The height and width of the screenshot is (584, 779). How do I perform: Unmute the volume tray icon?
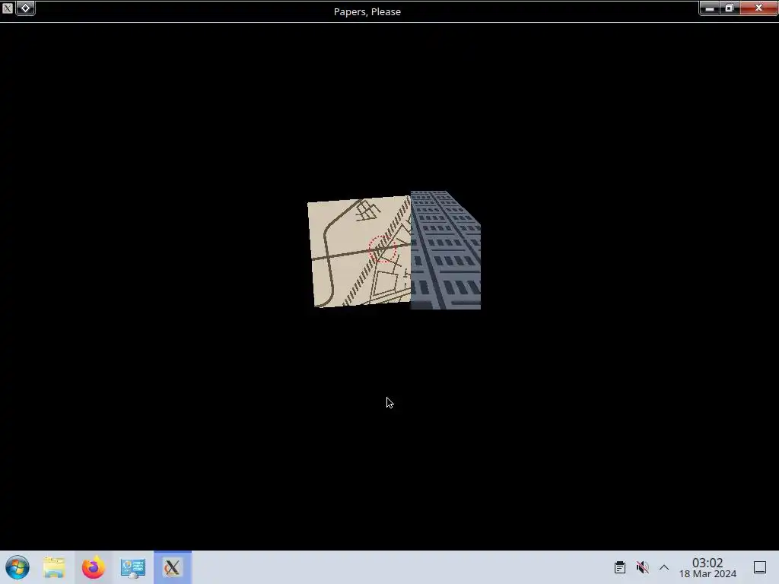(642, 567)
